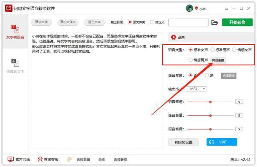Select 原文件夹 output directory option
This screenshot has height=167, width=257.
point(137,22)
